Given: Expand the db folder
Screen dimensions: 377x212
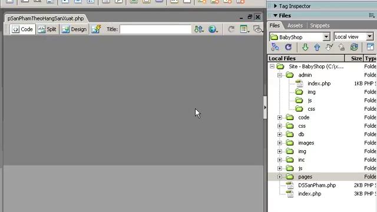Looking at the screenshot, I should 279,134.
